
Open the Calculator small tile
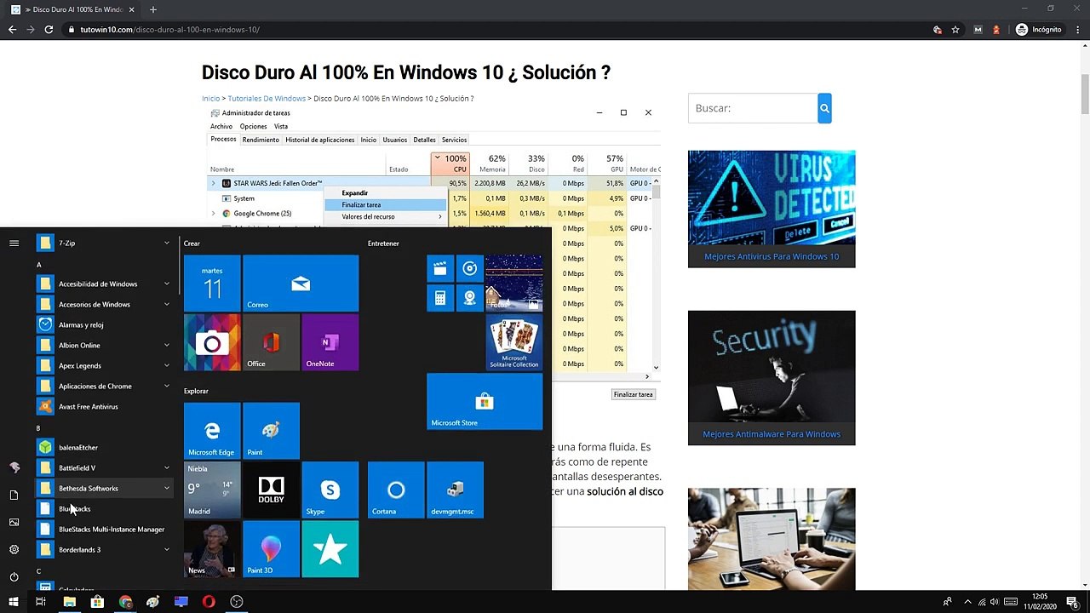click(x=440, y=298)
